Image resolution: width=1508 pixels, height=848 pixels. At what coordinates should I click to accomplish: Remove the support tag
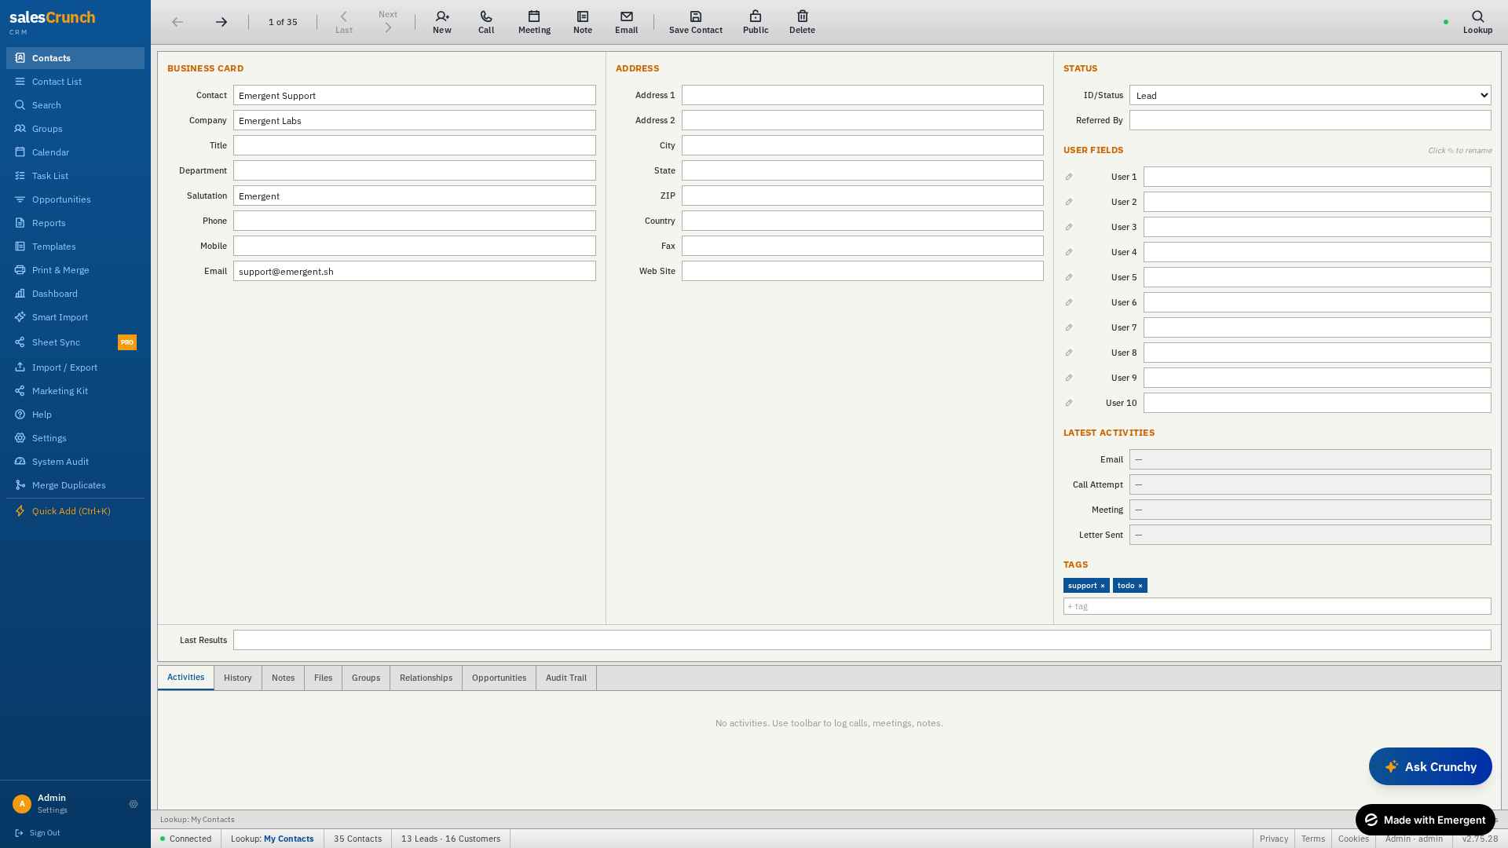tap(1102, 586)
